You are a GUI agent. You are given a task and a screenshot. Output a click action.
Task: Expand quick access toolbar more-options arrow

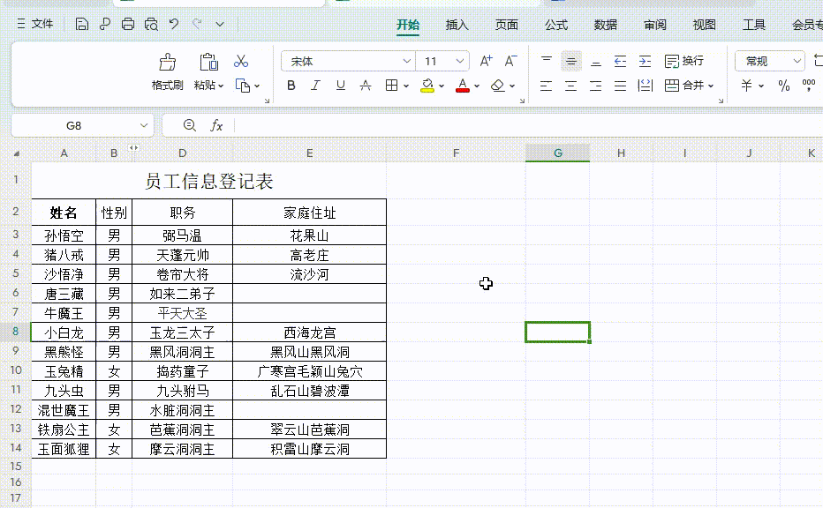(220, 24)
